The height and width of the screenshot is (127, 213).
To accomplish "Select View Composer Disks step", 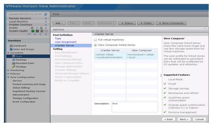I will point(69,63).
